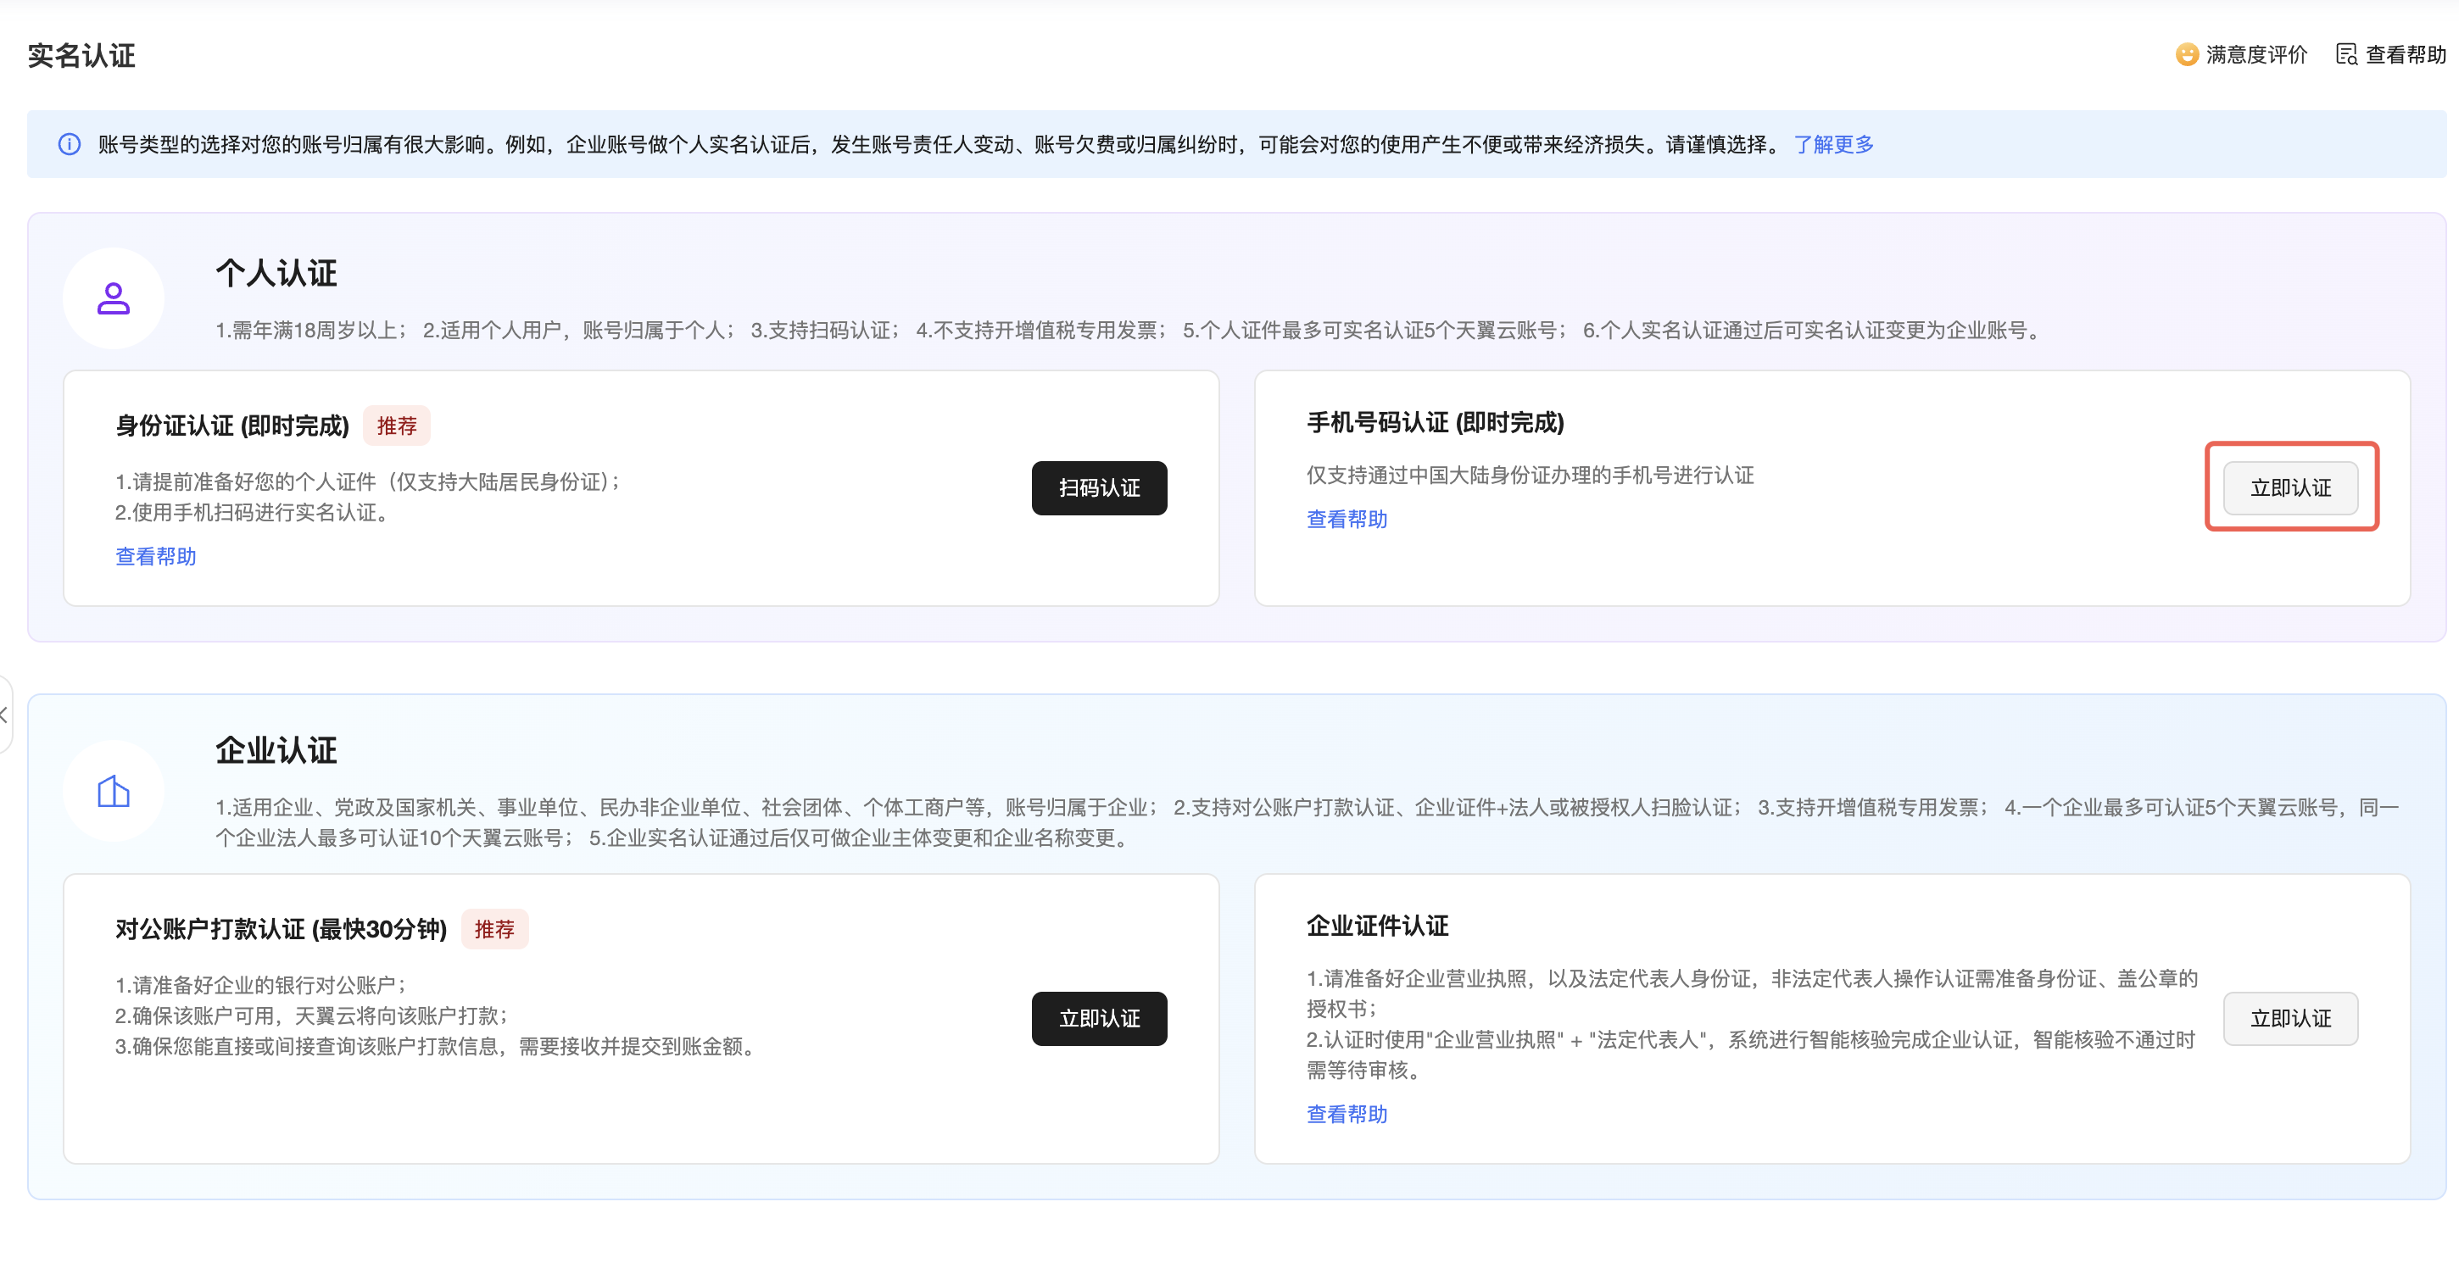
Task: Click enterprise description starting 1.适用企业、党政及国家机关
Action: [x=1308, y=822]
